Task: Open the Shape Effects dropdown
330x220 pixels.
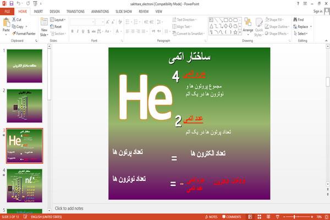Action: pyautogui.click(x=277, y=34)
